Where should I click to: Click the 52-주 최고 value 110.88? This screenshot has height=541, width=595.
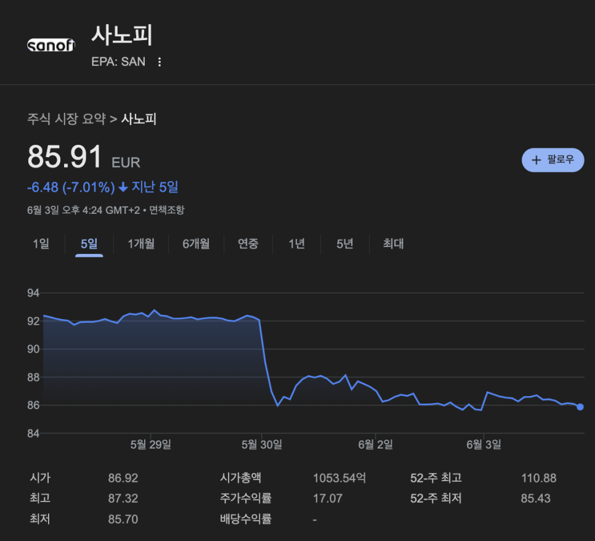(539, 478)
